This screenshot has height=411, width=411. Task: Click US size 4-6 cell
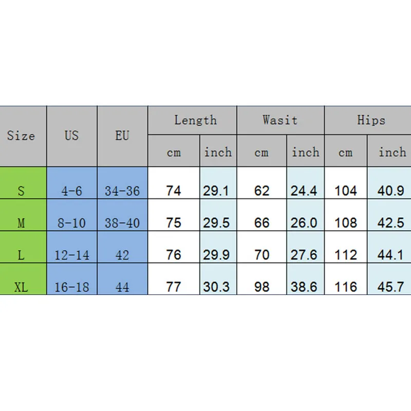(72, 191)
